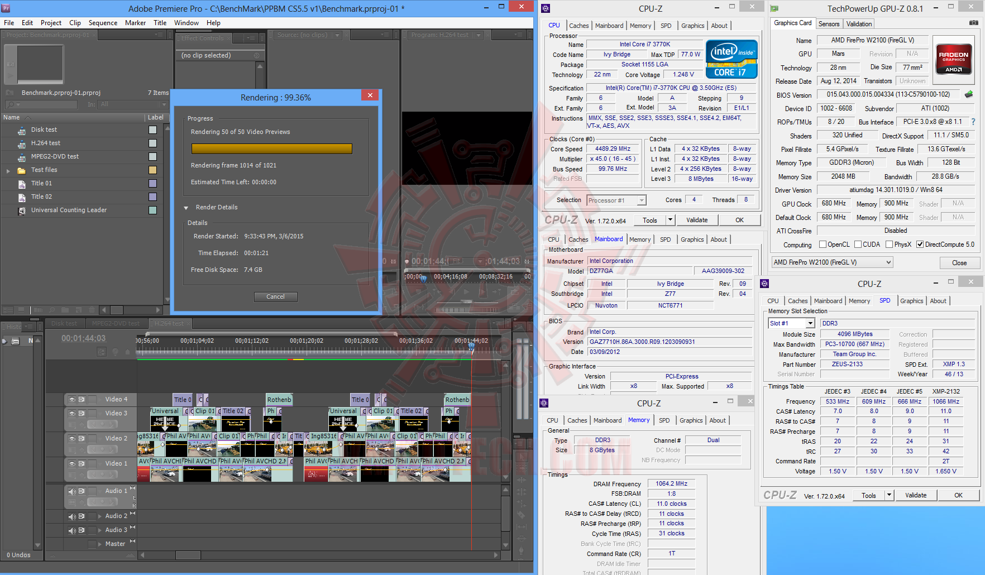Click the List View icon at Project panel bottom
The height and width of the screenshot is (575, 985).
click(8, 310)
